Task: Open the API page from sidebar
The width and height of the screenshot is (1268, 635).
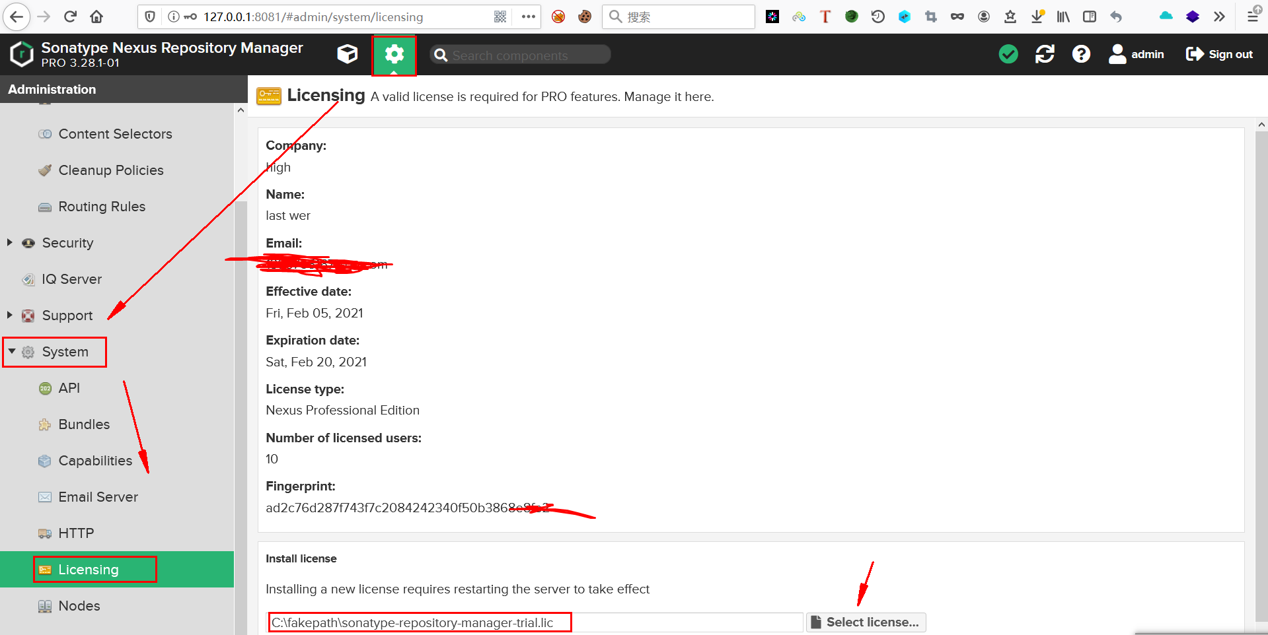Action: pyautogui.click(x=68, y=388)
